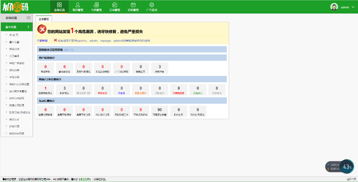Open 任务分类设置 in the sidebar
Screen dimensions: 358x182
(x=17, y=98)
